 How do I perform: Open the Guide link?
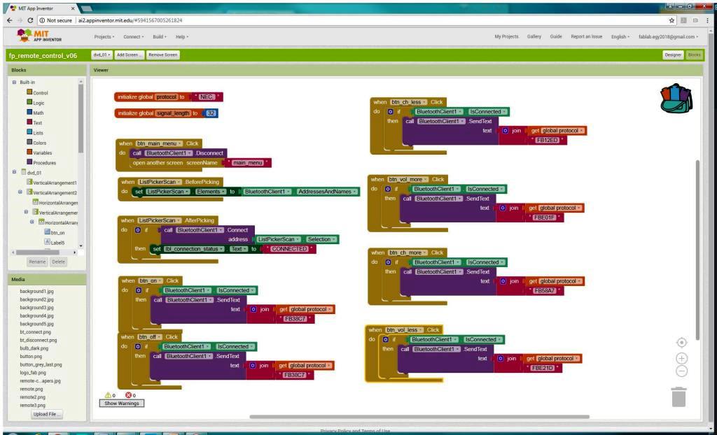point(555,36)
